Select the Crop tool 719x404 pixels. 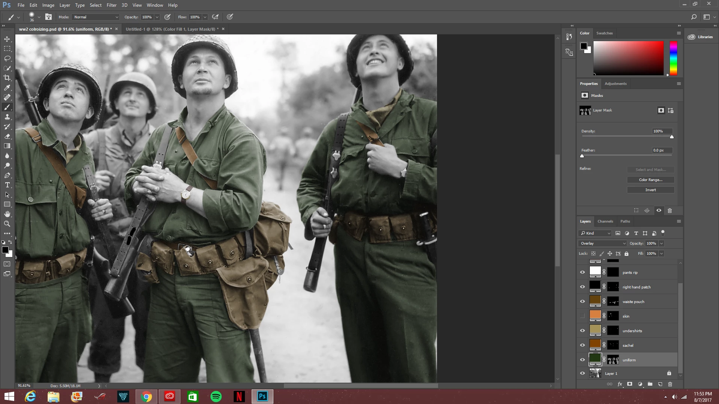7,78
